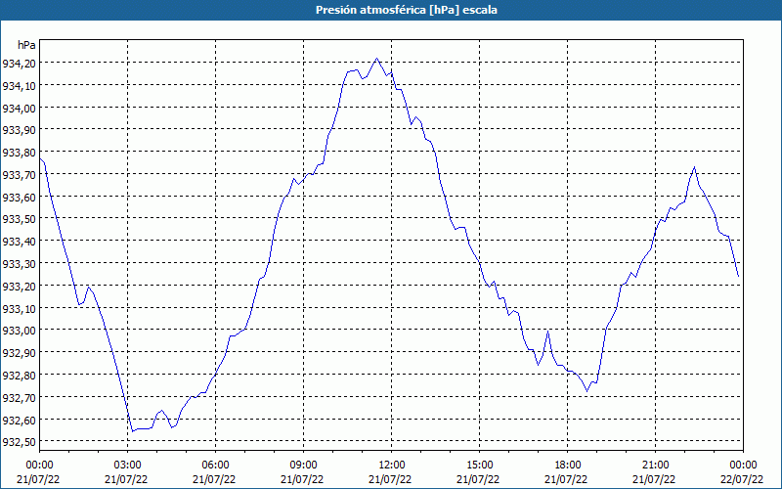Click the pressure curve evening peak after 21:00
This screenshot has width=782, height=489.
[x=694, y=167]
